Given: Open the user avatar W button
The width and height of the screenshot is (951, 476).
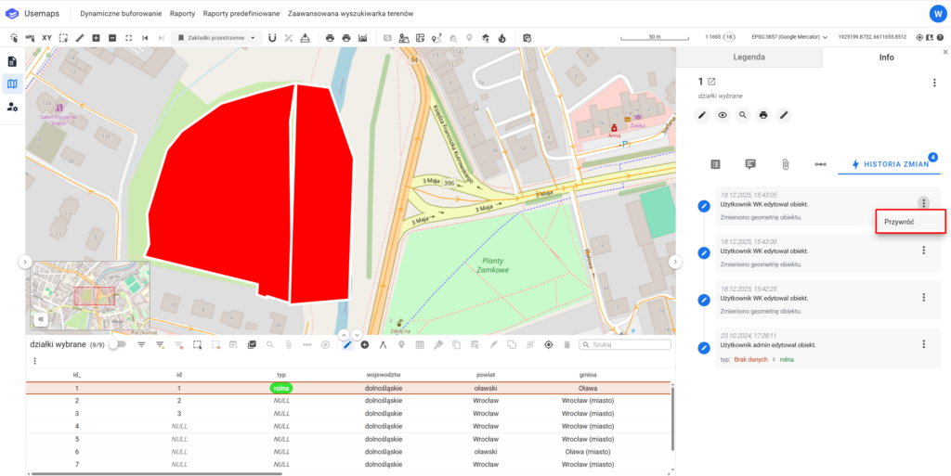Looking at the screenshot, I should point(936,14).
